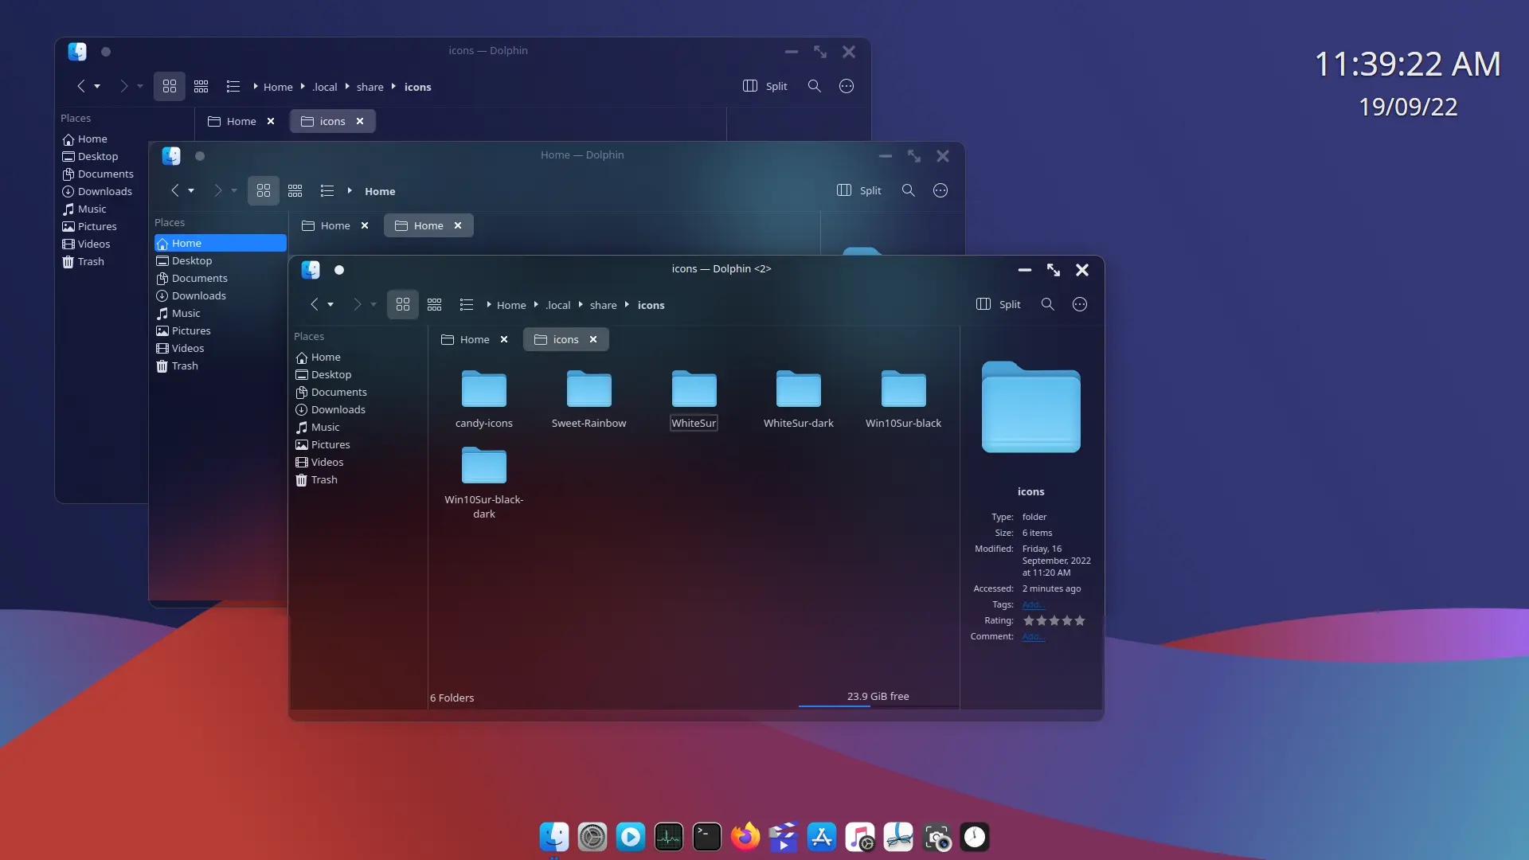The height and width of the screenshot is (860, 1529).
Task: Open Split view in Dolphin <2>
Action: [x=996, y=304]
